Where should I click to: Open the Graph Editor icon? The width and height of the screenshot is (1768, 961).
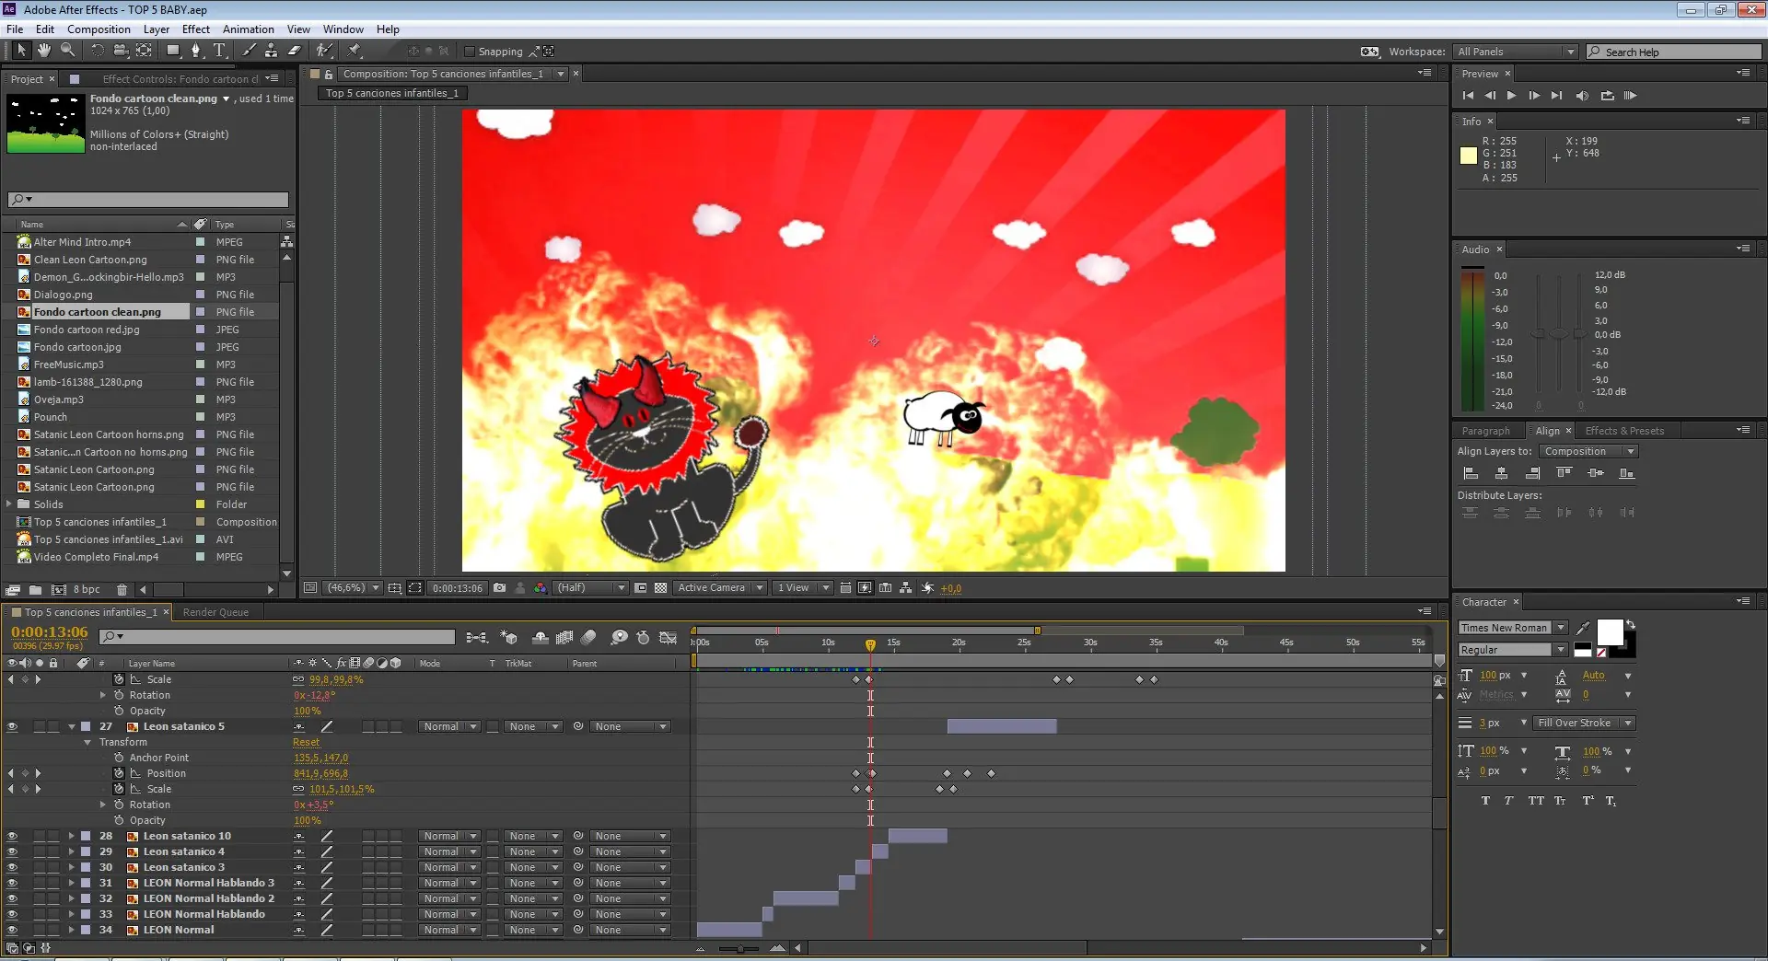tap(669, 637)
